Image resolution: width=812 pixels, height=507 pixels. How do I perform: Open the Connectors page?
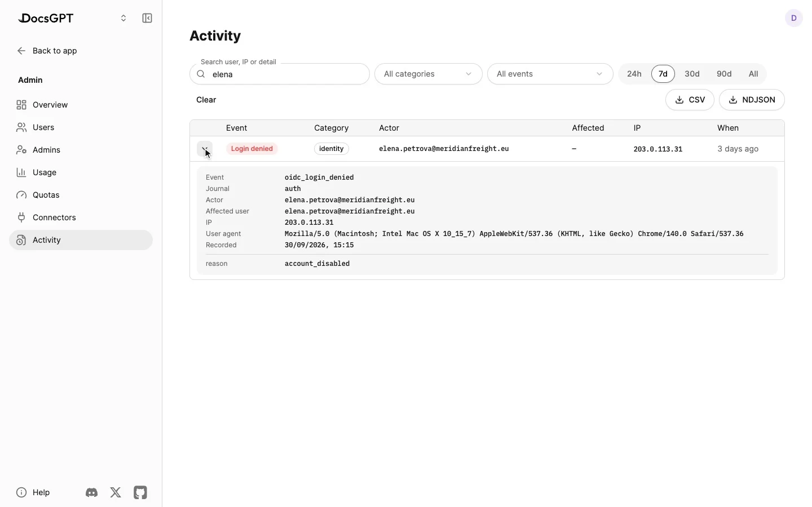tap(81, 217)
